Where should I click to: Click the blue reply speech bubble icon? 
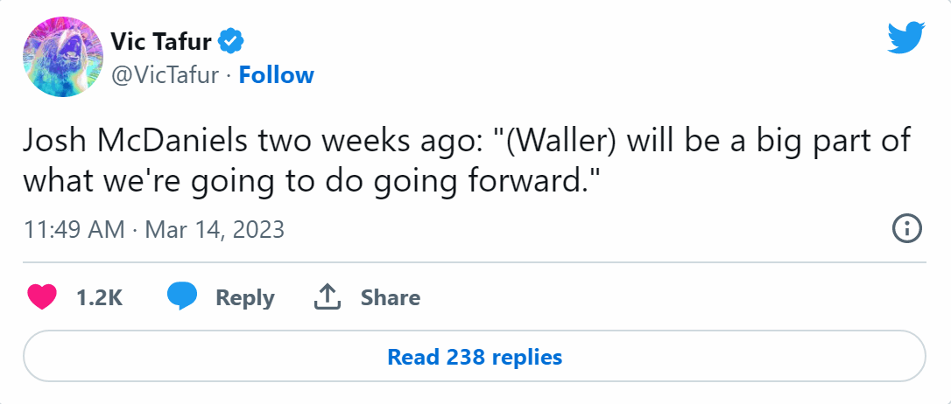tap(182, 297)
